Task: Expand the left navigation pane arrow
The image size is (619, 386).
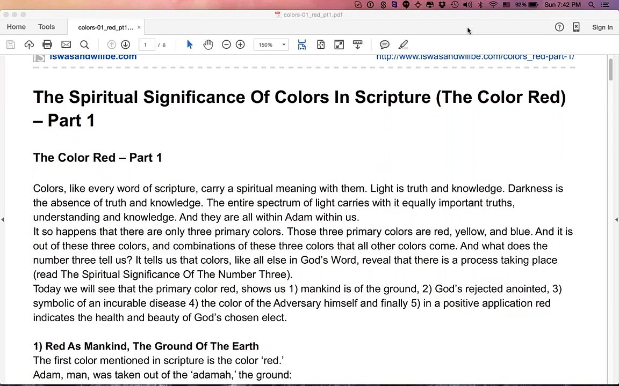Action: [x=2, y=219]
